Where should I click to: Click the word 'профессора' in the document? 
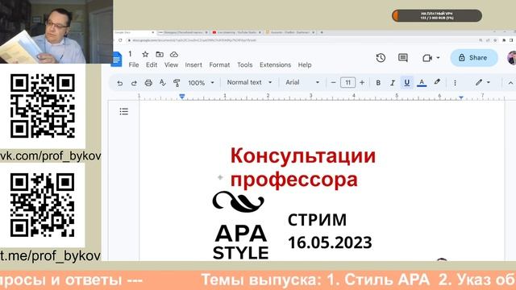(294, 180)
